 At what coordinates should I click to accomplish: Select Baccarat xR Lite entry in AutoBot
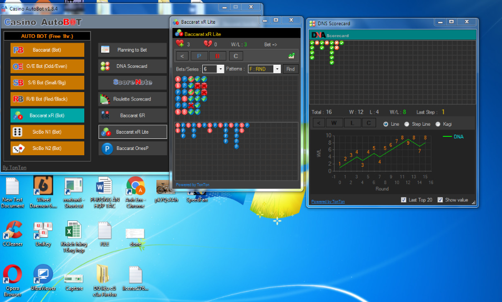pyautogui.click(x=133, y=132)
